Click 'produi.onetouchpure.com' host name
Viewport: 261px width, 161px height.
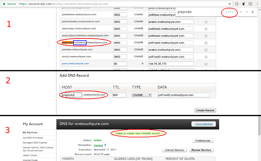click(x=76, y=57)
